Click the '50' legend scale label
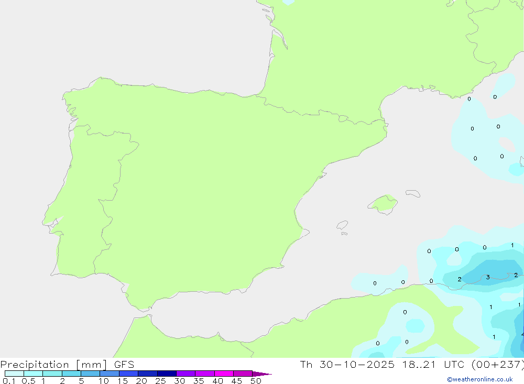 click(x=256, y=381)
